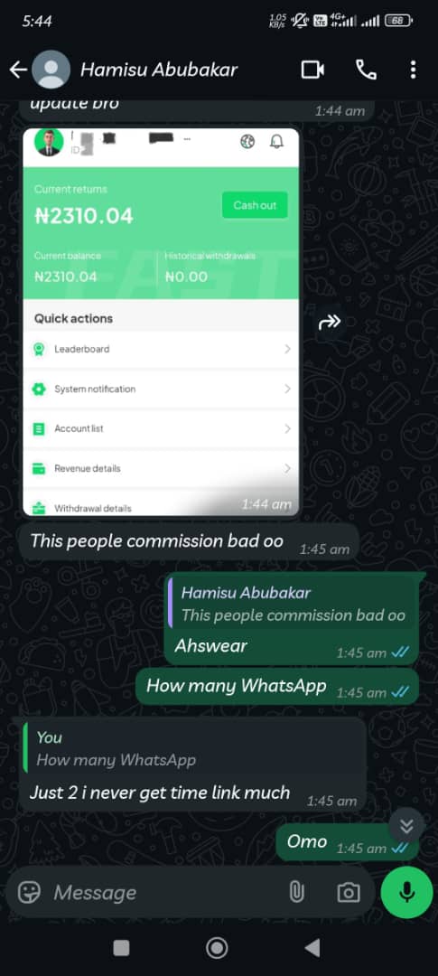Open Hamisu Abubakar contact profile picture
The height and width of the screenshot is (976, 438).
(51, 70)
